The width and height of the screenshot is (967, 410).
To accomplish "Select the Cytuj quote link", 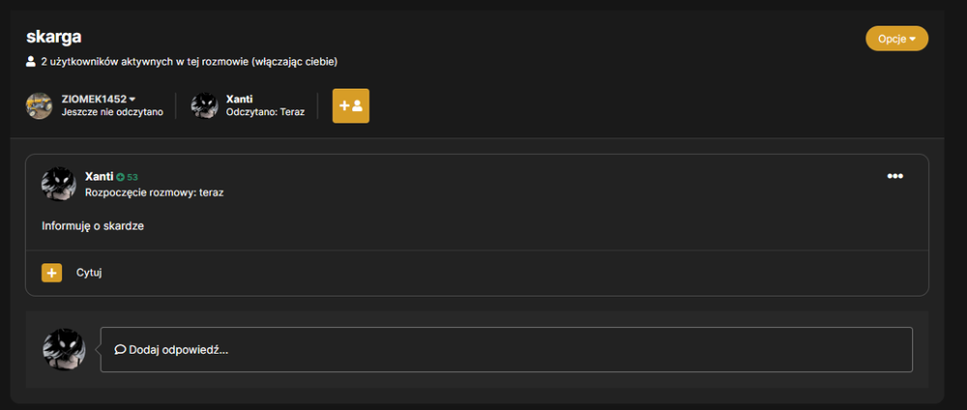I will click(89, 273).
